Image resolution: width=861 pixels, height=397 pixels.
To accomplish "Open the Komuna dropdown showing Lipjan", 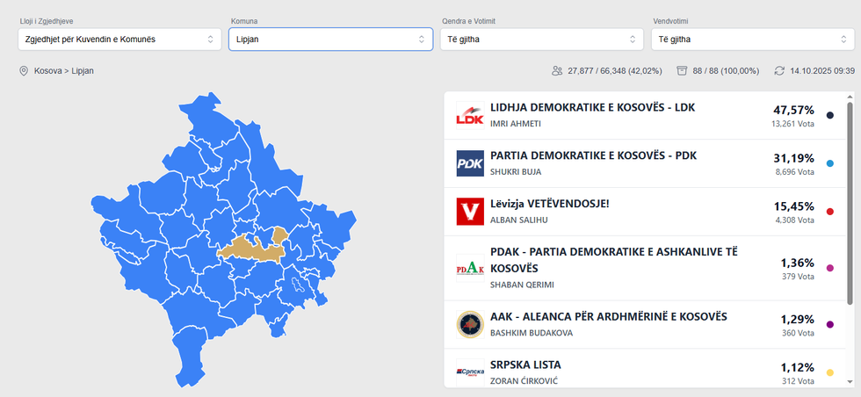I will tap(330, 39).
